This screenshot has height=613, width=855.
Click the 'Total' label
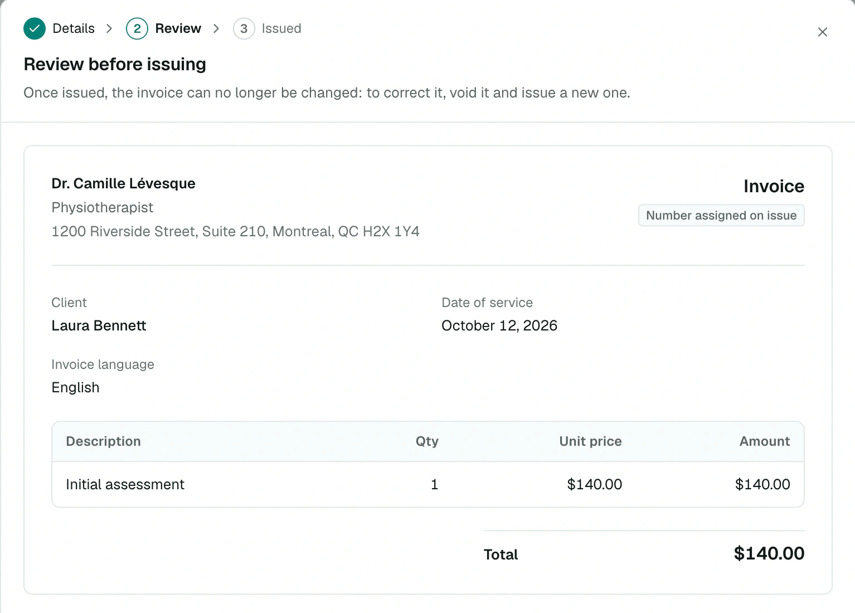(x=501, y=555)
